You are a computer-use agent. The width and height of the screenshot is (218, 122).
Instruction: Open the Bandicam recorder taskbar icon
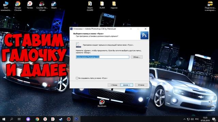68,119
